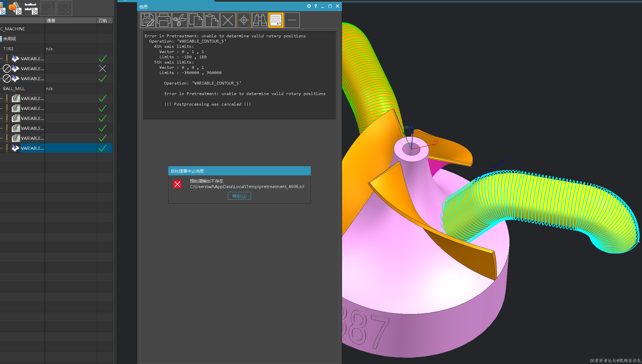This screenshot has width=642, height=364.
Task: Click the scissors Cut icon
Action: click(x=180, y=20)
